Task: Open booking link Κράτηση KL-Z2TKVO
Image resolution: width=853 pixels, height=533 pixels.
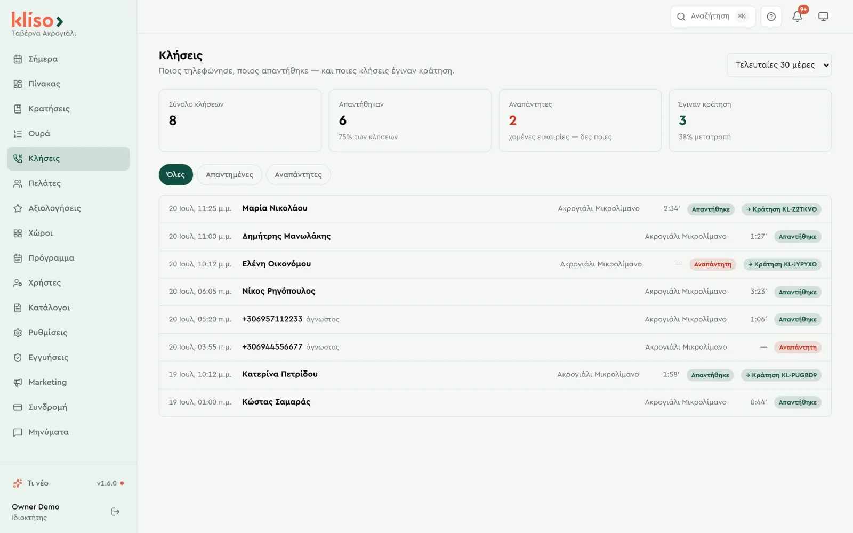Action: (x=782, y=209)
